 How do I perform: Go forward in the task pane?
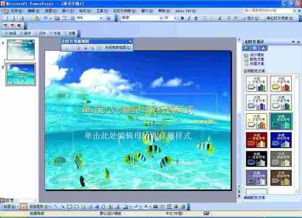pyautogui.click(x=254, y=48)
